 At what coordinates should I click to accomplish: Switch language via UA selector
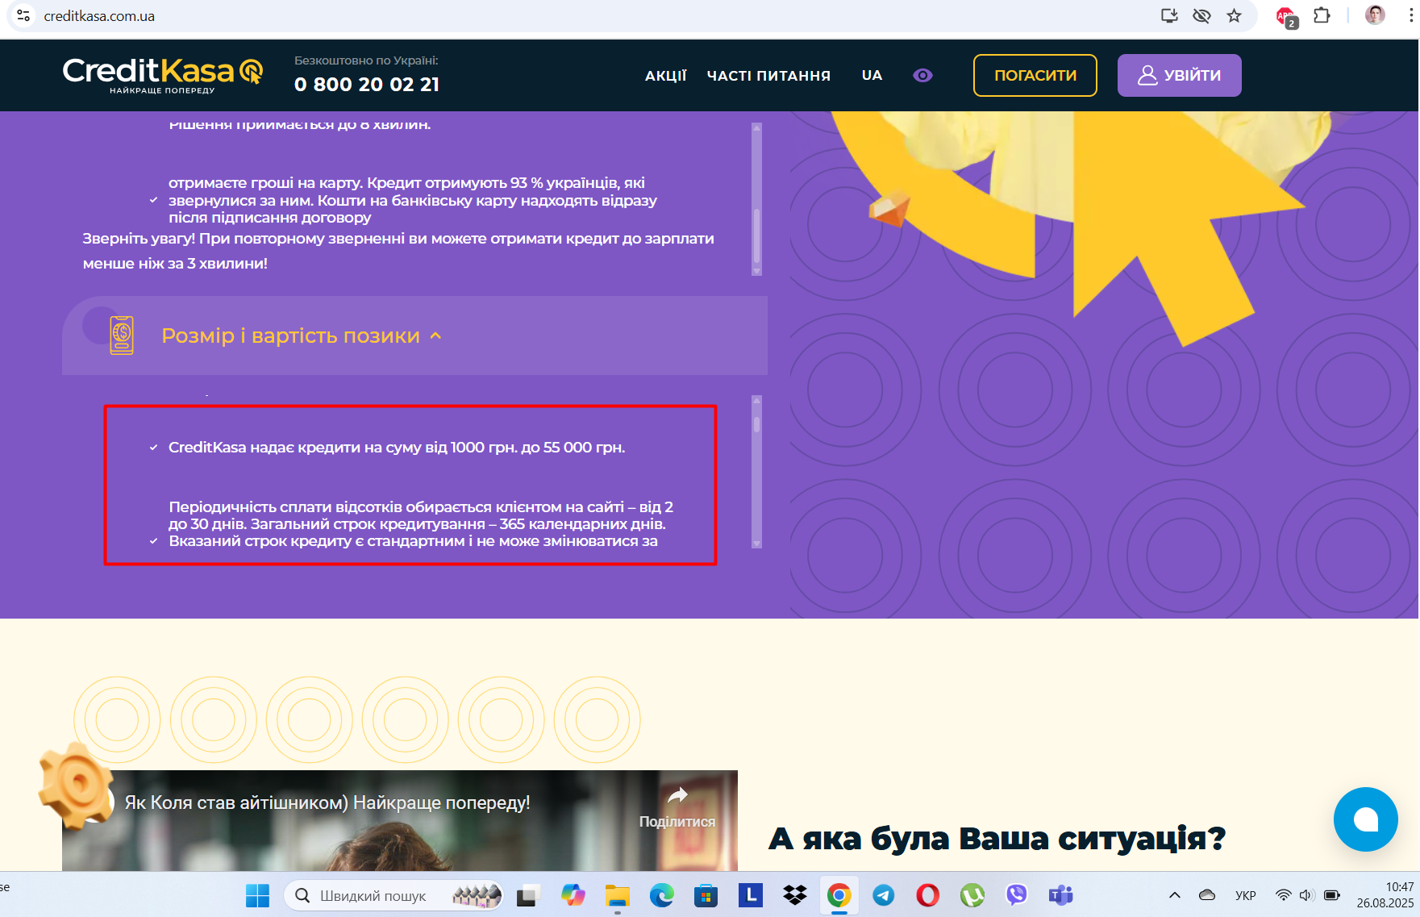tap(872, 75)
